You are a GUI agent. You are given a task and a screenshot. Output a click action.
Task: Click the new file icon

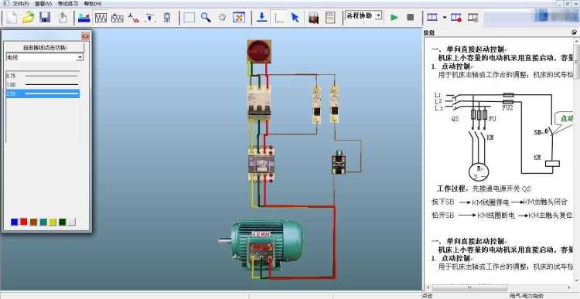tap(12, 17)
